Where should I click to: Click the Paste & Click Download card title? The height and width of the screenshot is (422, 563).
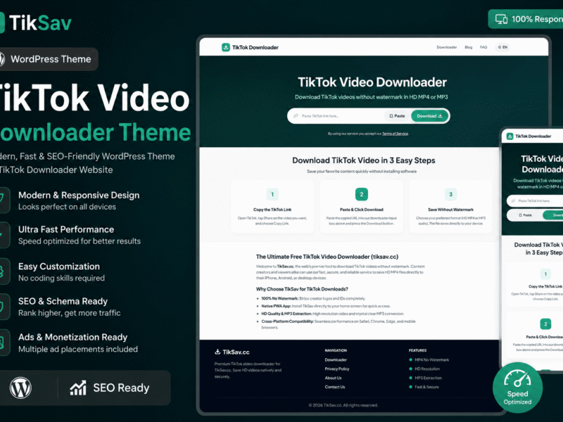(x=362, y=210)
